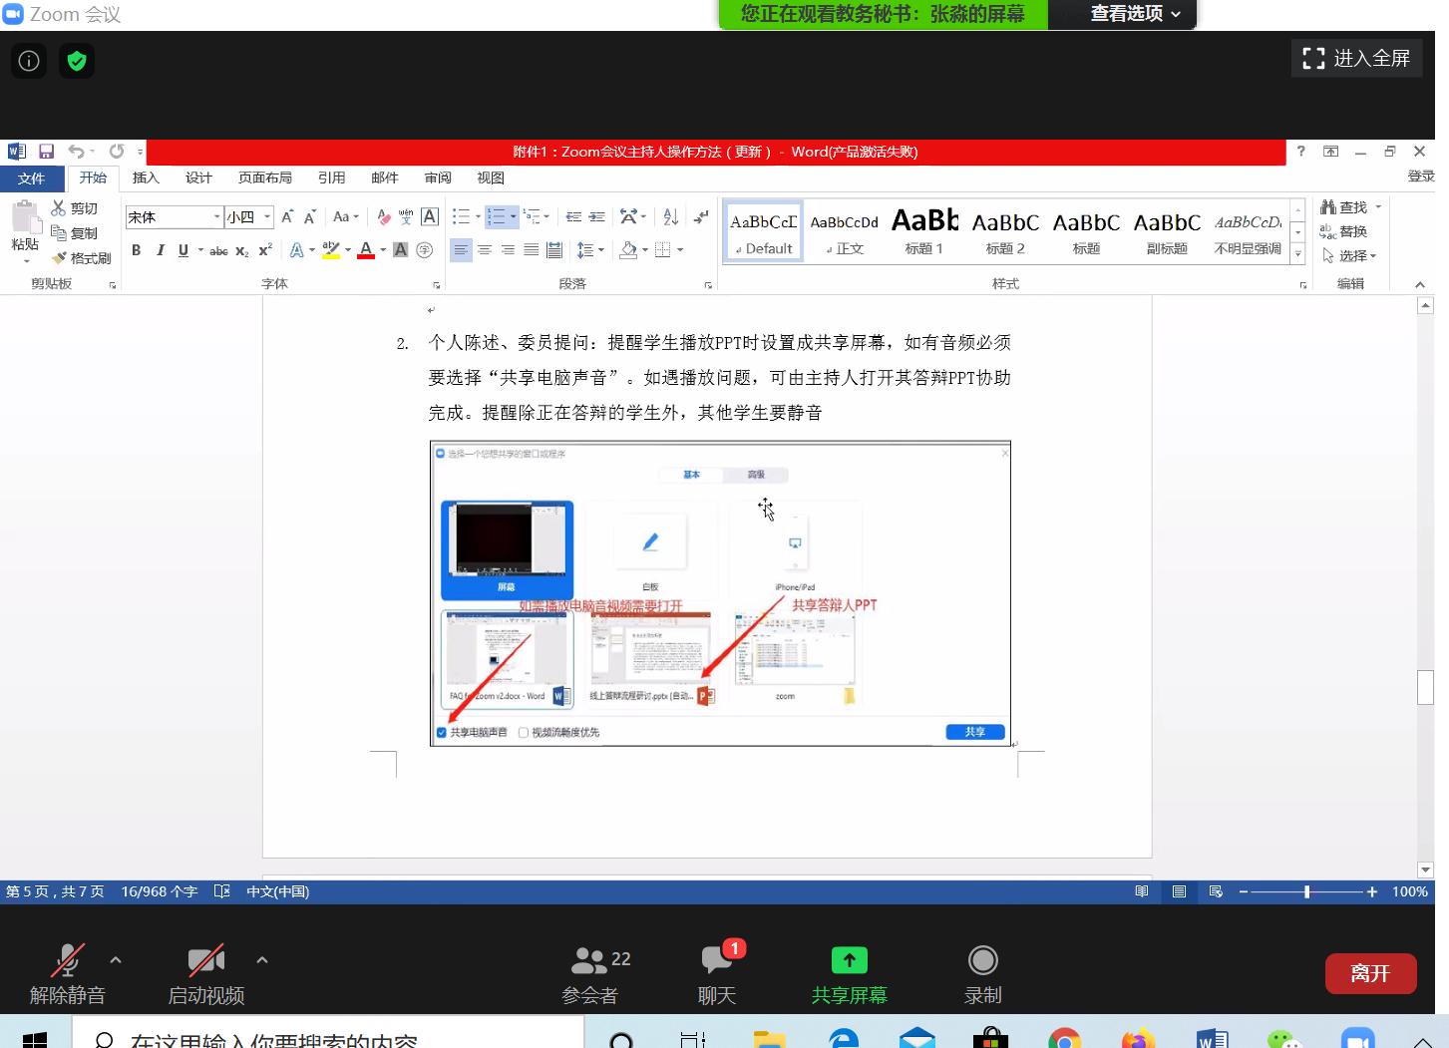Image resolution: width=1449 pixels, height=1048 pixels.
Task: Toggle underline formatting
Action: pos(182,250)
